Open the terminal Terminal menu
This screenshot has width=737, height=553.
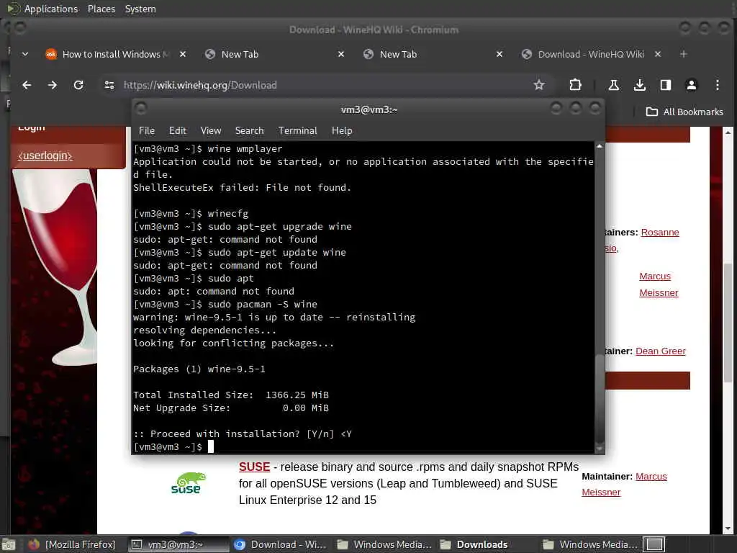pyautogui.click(x=297, y=131)
